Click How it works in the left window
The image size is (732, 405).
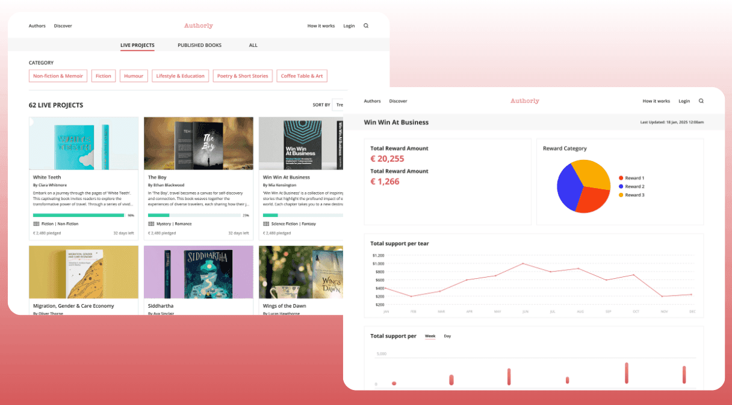click(x=321, y=26)
